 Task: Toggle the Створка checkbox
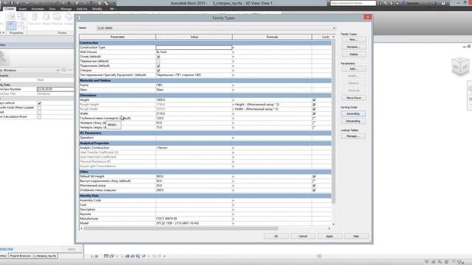[158, 71]
